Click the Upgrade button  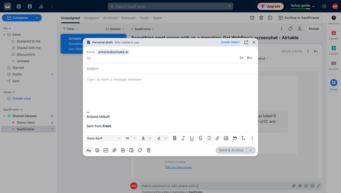click(270, 6)
